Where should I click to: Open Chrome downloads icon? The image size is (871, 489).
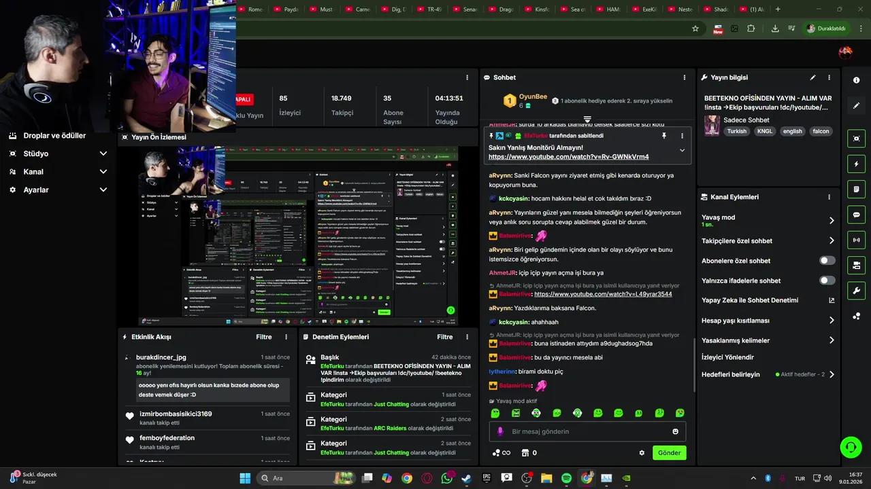click(x=775, y=29)
